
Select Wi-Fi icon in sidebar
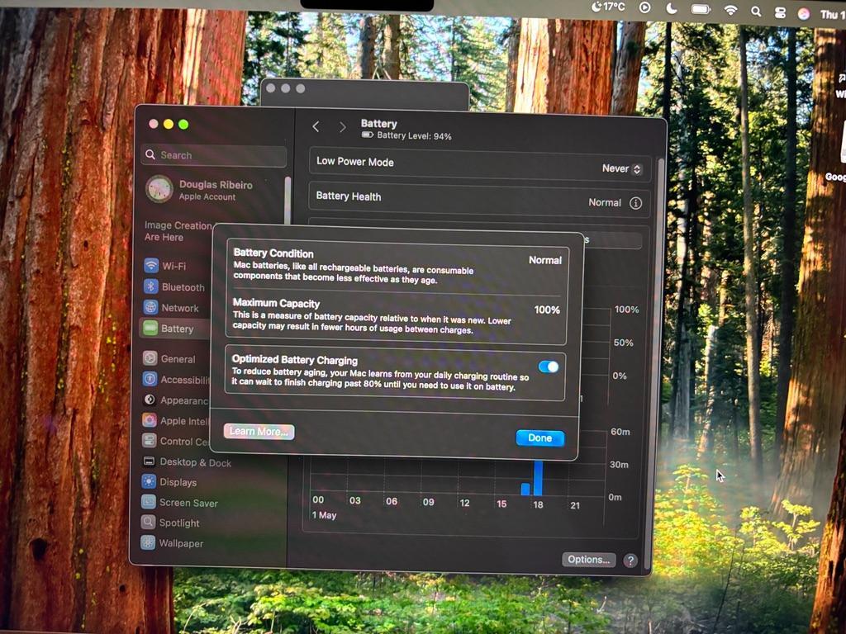point(151,265)
